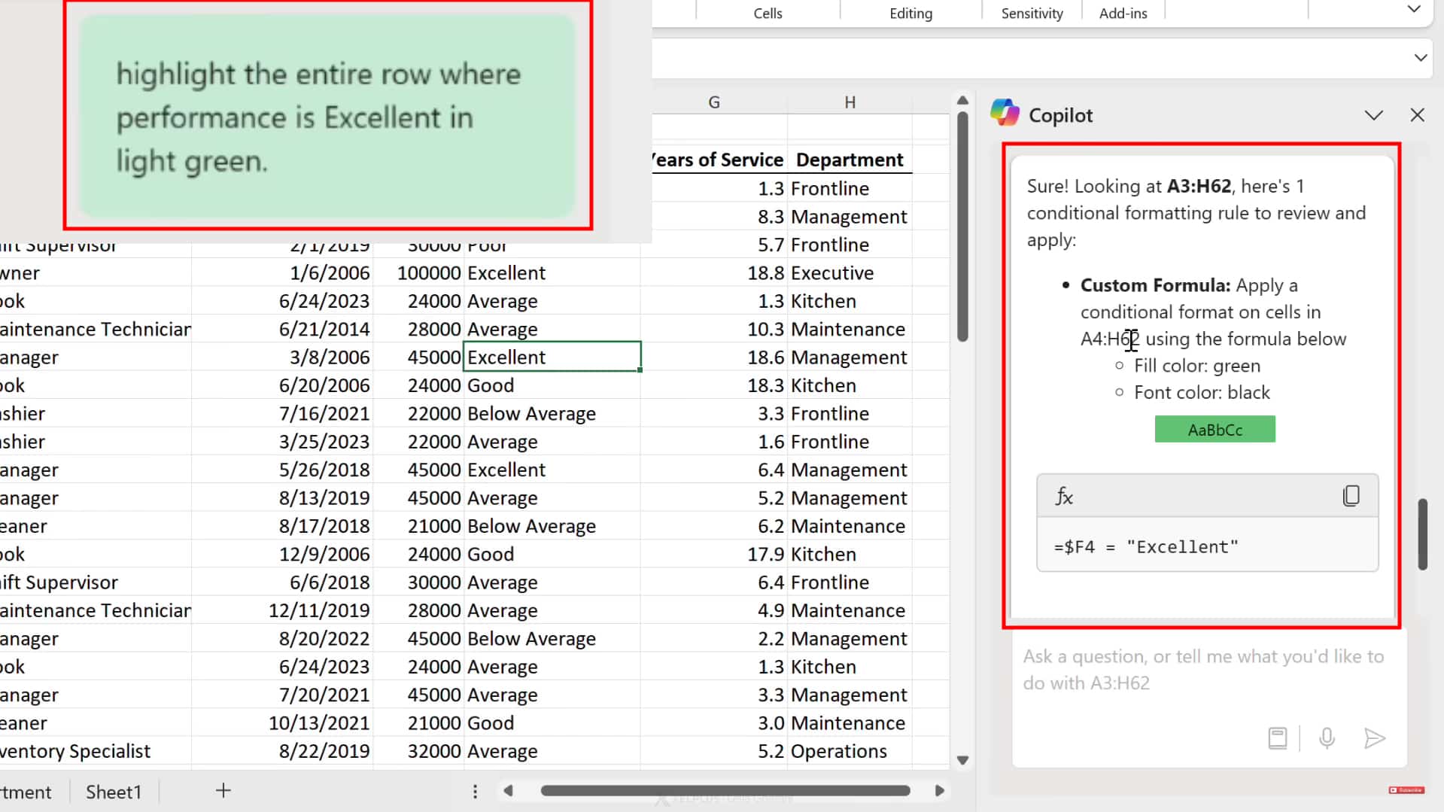Close the Copilot pane
This screenshot has width=1444, height=812.
coord(1417,115)
